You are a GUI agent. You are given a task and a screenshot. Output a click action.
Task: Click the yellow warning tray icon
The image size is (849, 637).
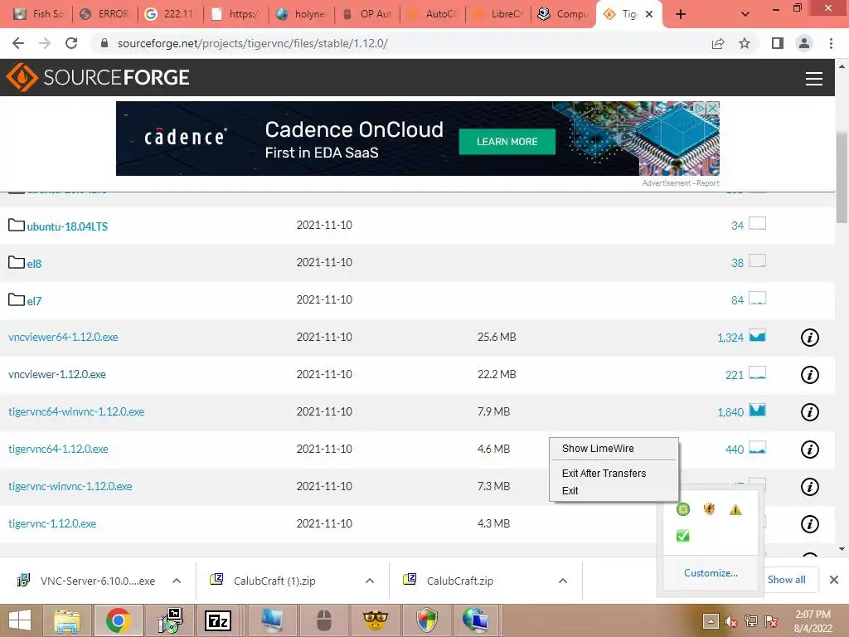[x=735, y=509]
